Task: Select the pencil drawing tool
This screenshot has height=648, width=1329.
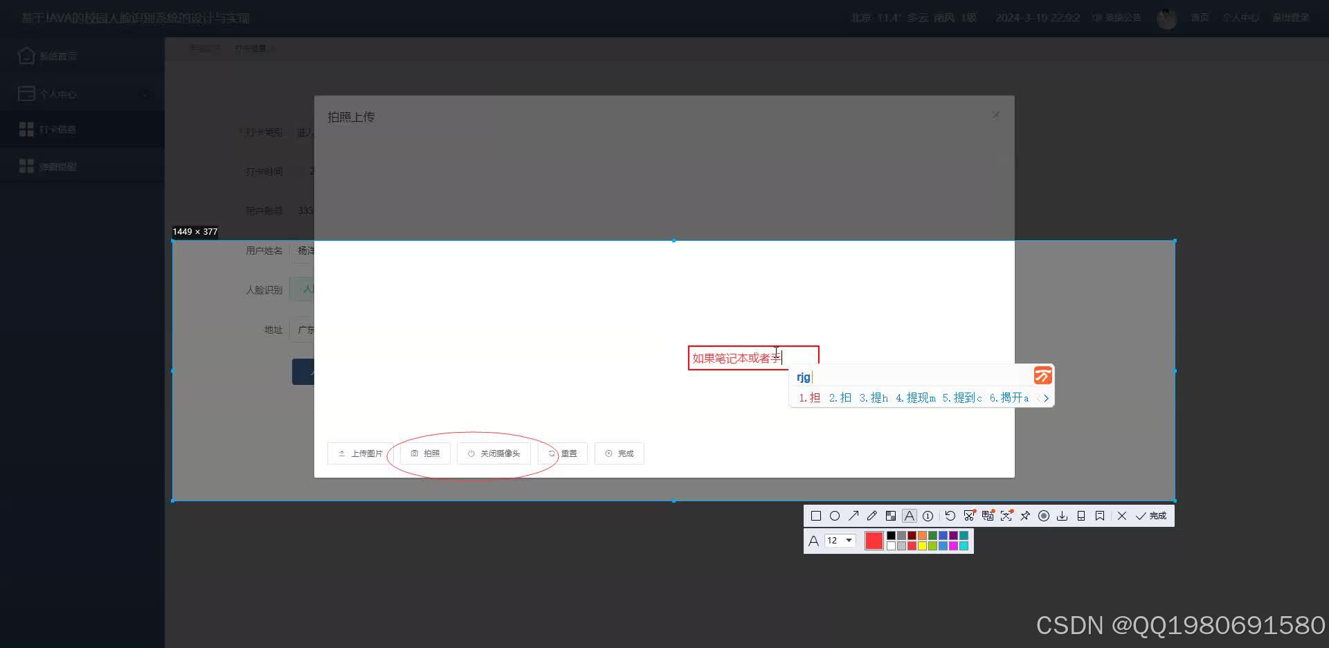Action: tap(872, 516)
